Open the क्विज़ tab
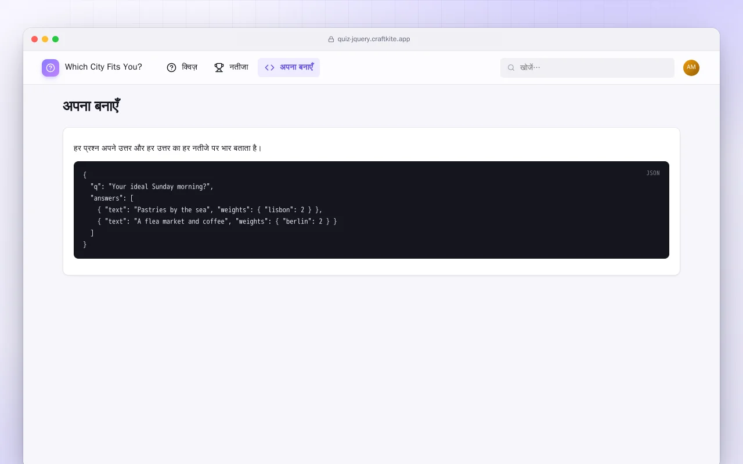Viewport: 743px width, 464px height. [182, 68]
